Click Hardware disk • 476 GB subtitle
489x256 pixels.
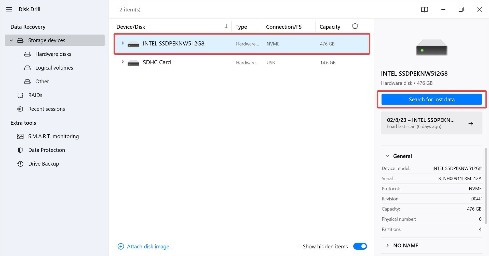[407, 83]
